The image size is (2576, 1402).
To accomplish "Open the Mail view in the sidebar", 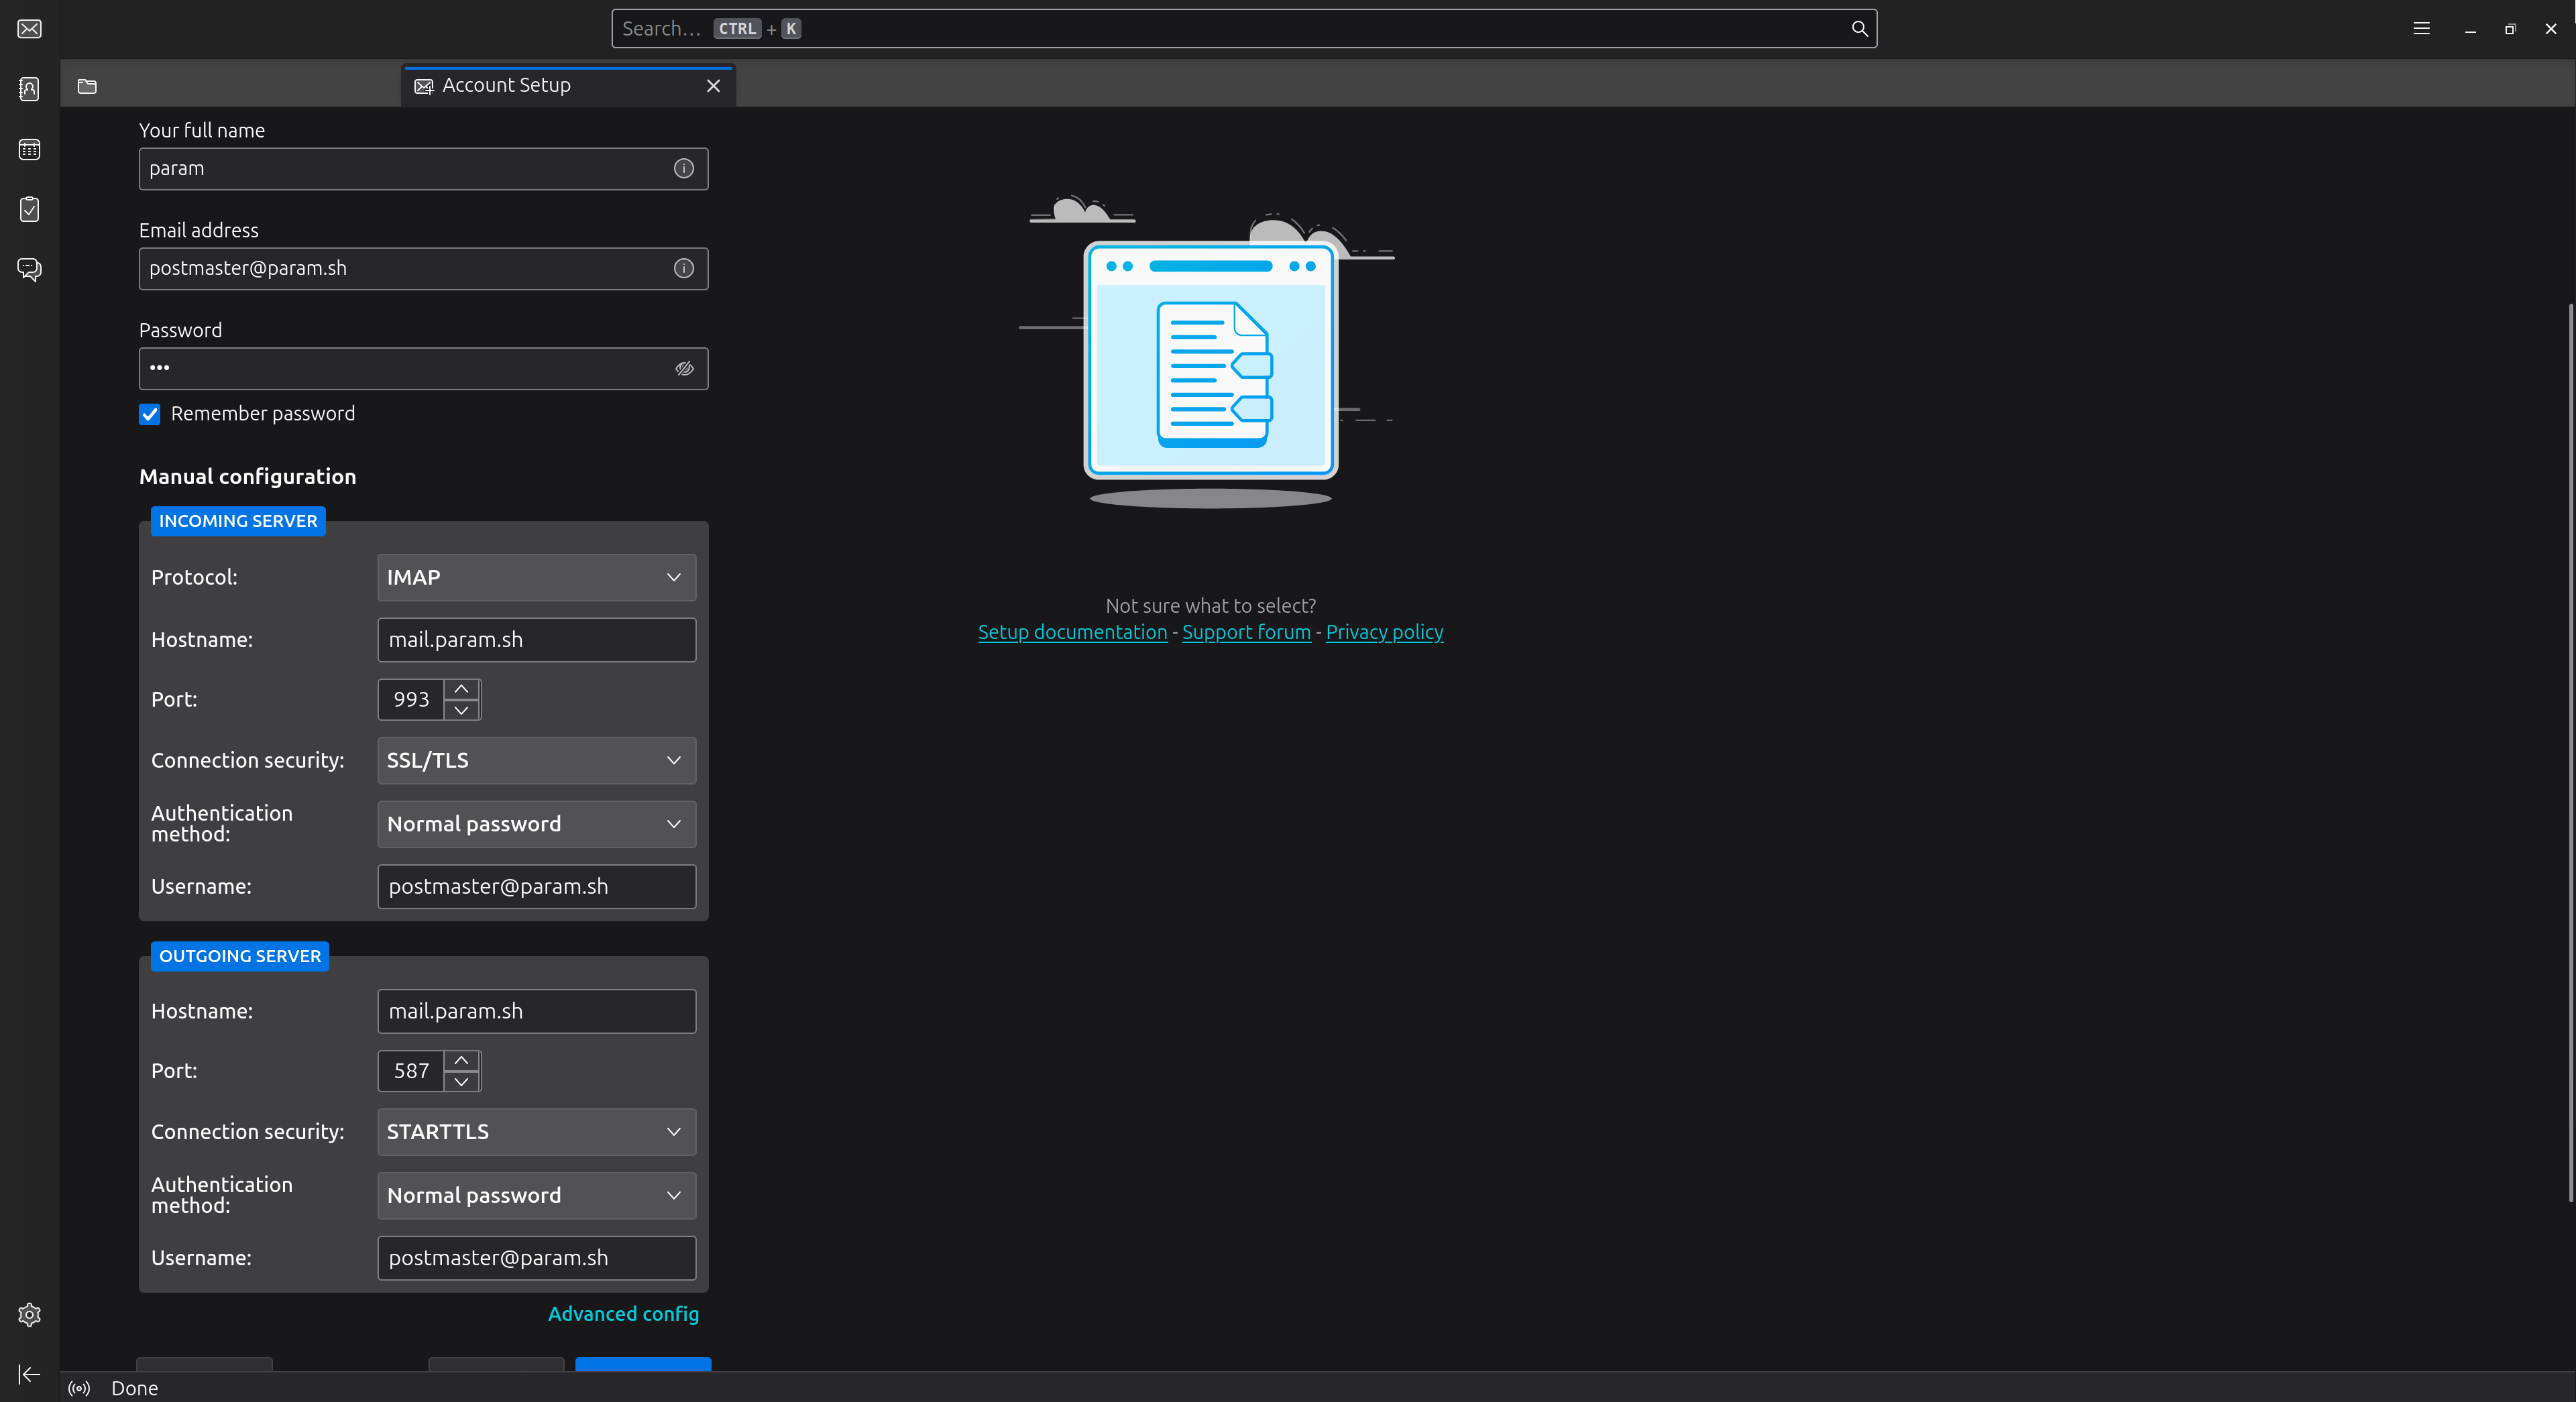I will tap(28, 29).
